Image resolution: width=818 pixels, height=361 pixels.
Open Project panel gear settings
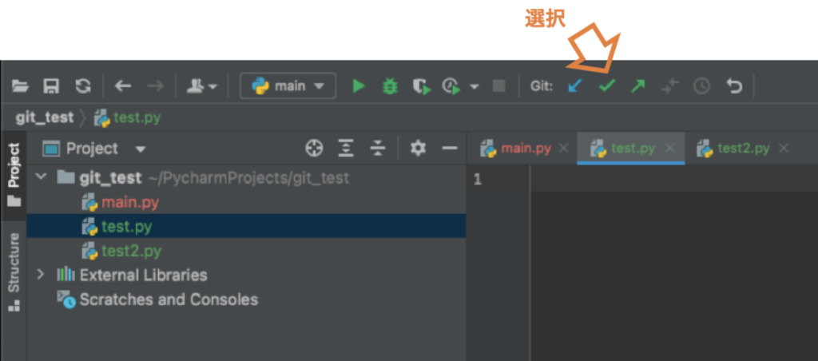pyautogui.click(x=417, y=149)
